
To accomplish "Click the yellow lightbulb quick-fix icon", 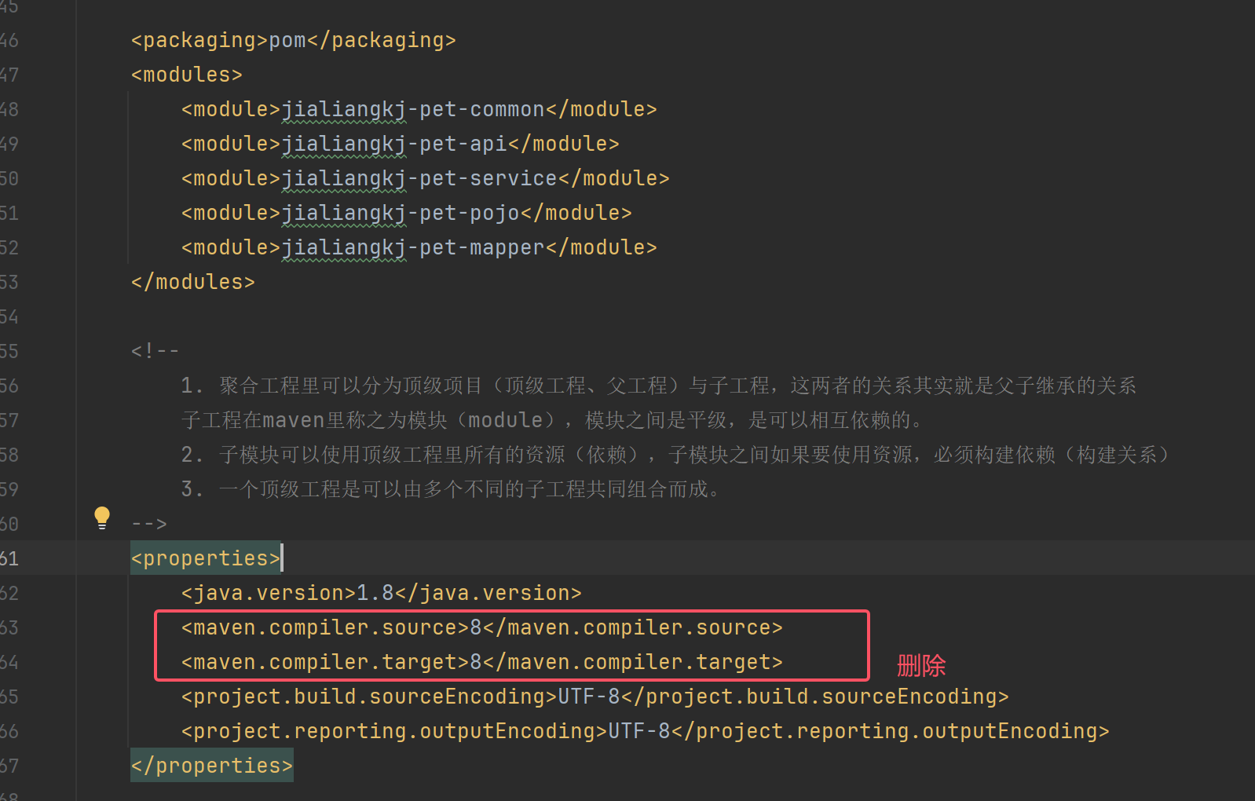I will (x=102, y=518).
